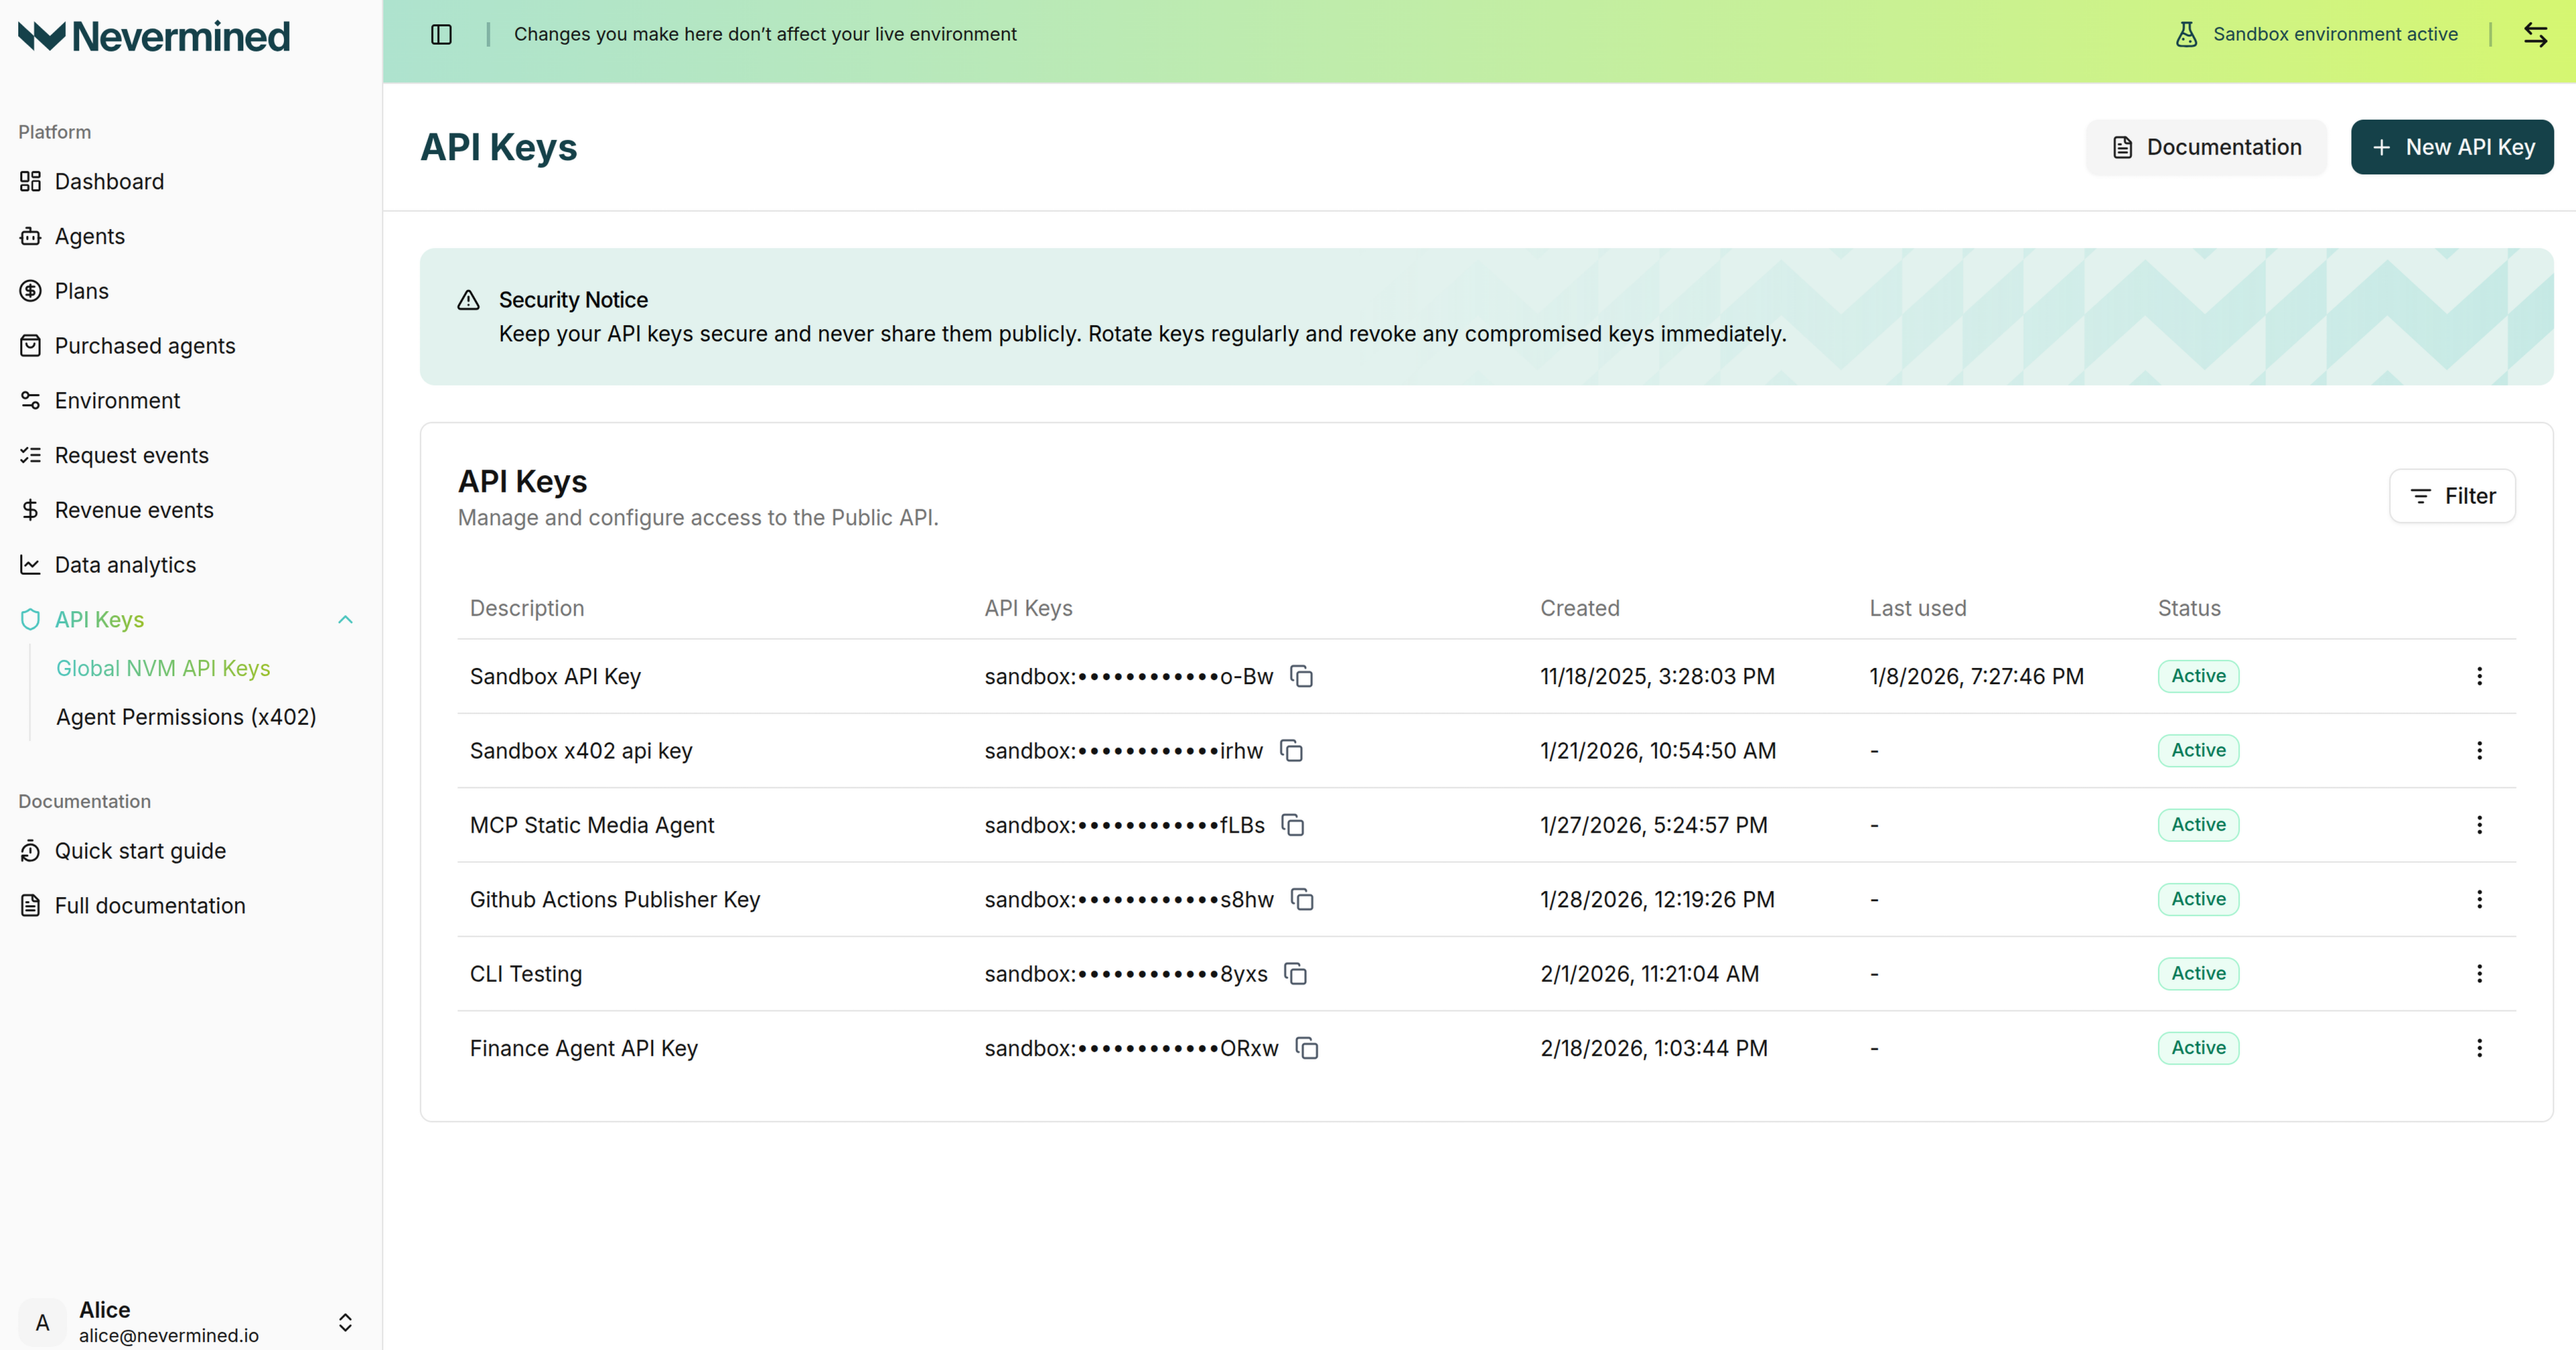Open Agent Permissions (x402) page
This screenshot has width=2576, height=1350.
(186, 716)
